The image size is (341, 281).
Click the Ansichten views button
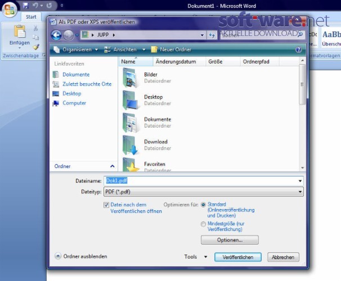pos(120,49)
